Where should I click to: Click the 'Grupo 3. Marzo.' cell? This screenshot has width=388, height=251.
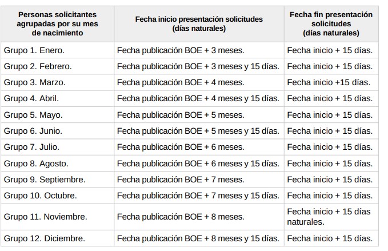coord(34,82)
